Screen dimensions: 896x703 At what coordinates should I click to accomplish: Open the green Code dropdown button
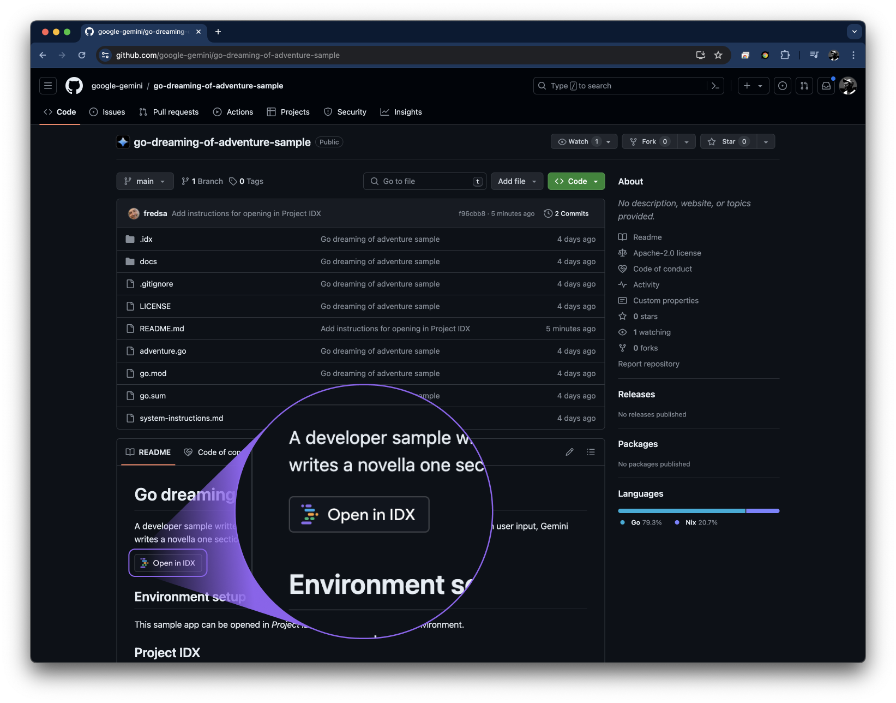(576, 181)
